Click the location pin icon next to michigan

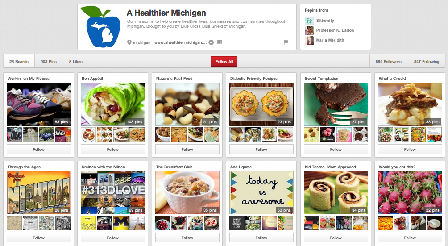click(129, 42)
